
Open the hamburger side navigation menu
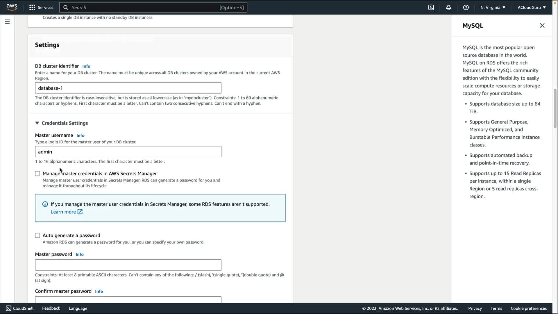7,22
